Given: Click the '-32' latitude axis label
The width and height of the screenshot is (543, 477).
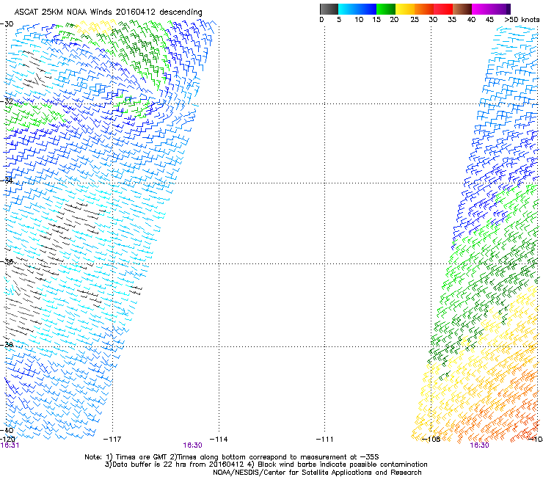Looking at the screenshot, I should (x=7, y=101).
